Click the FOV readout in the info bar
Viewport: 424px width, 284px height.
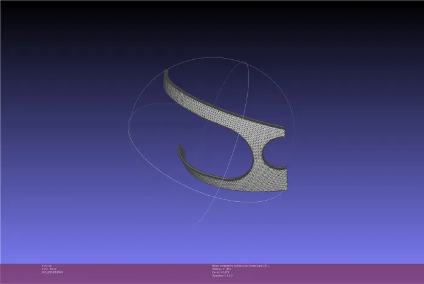click(x=47, y=265)
